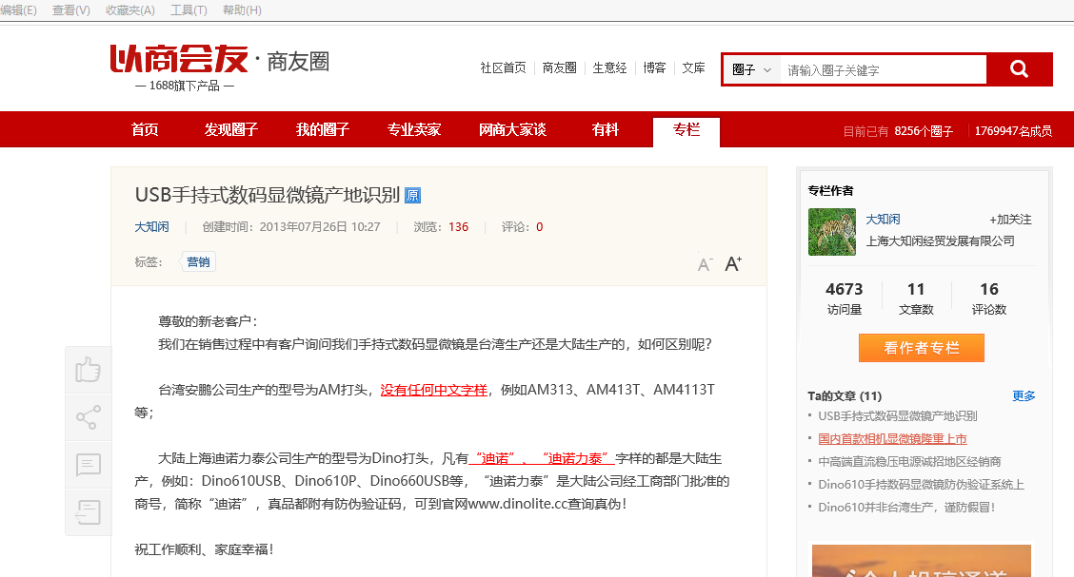The height and width of the screenshot is (577, 1074).
Task: Click the tiger avatar of the column author
Action: (831, 232)
